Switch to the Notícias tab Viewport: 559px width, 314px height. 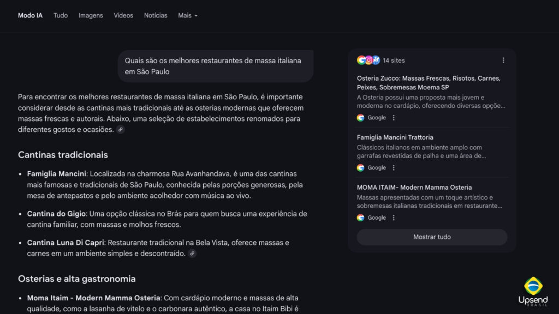coord(156,16)
